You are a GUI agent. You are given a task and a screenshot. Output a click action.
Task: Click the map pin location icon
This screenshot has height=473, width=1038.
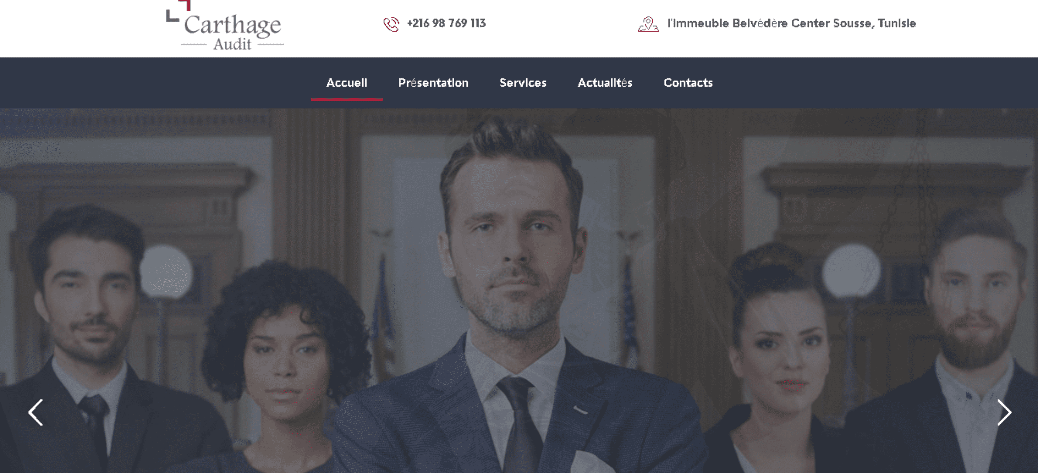click(648, 24)
